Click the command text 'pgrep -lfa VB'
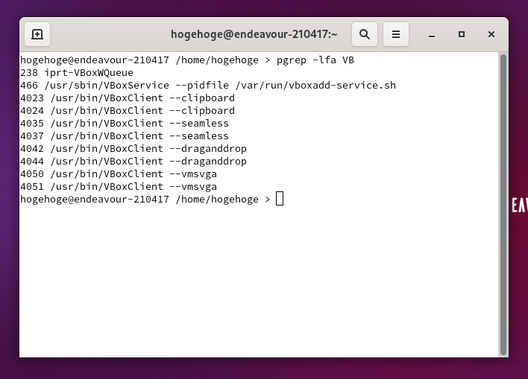This screenshot has width=528, height=379. click(315, 60)
